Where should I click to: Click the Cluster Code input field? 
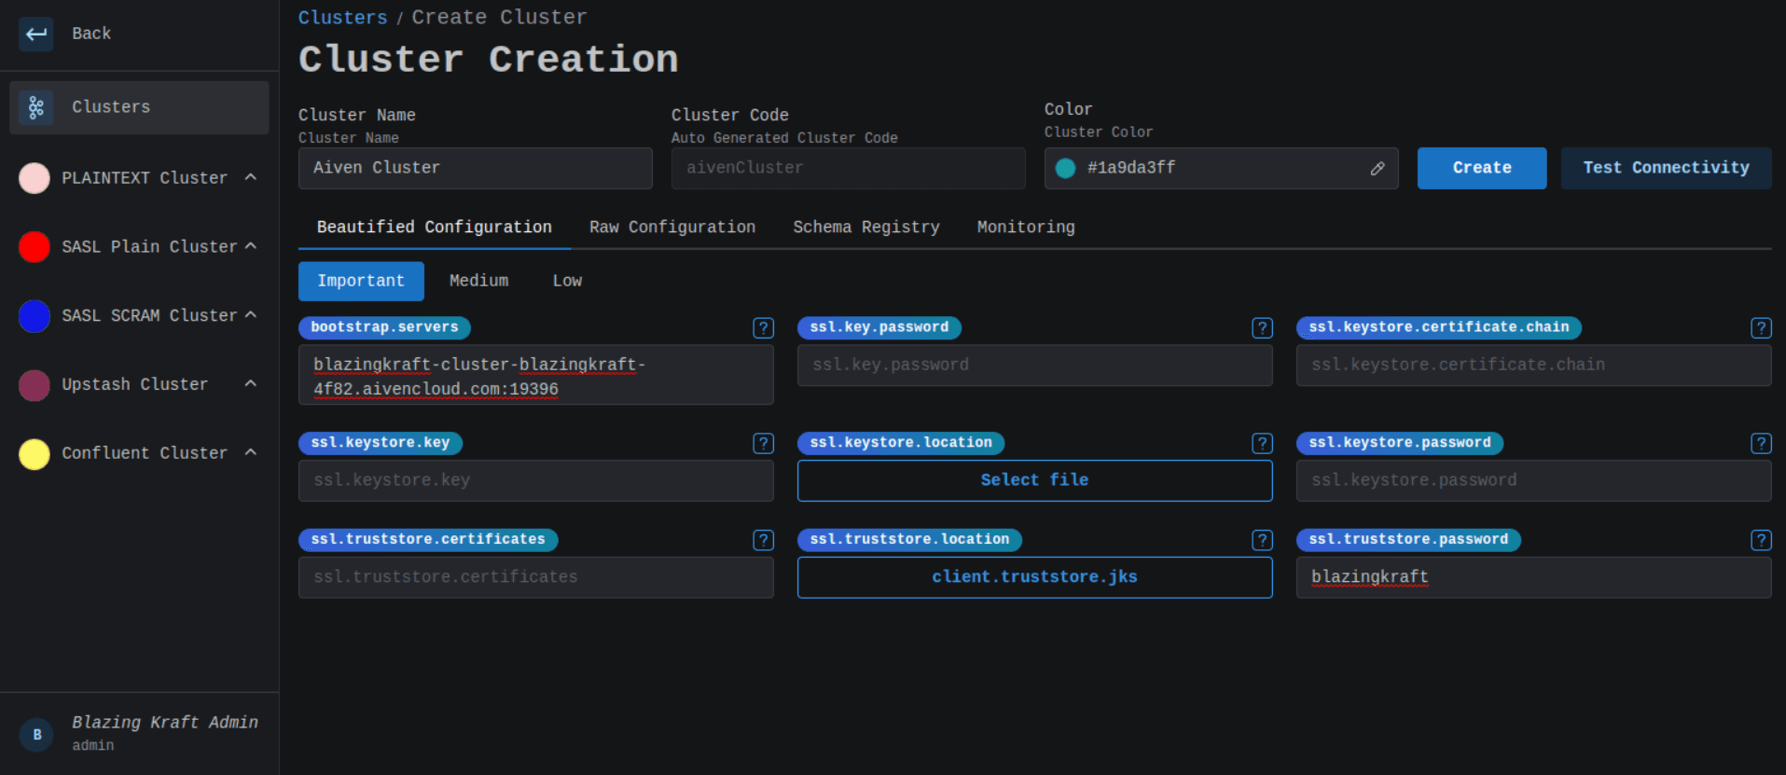point(848,168)
